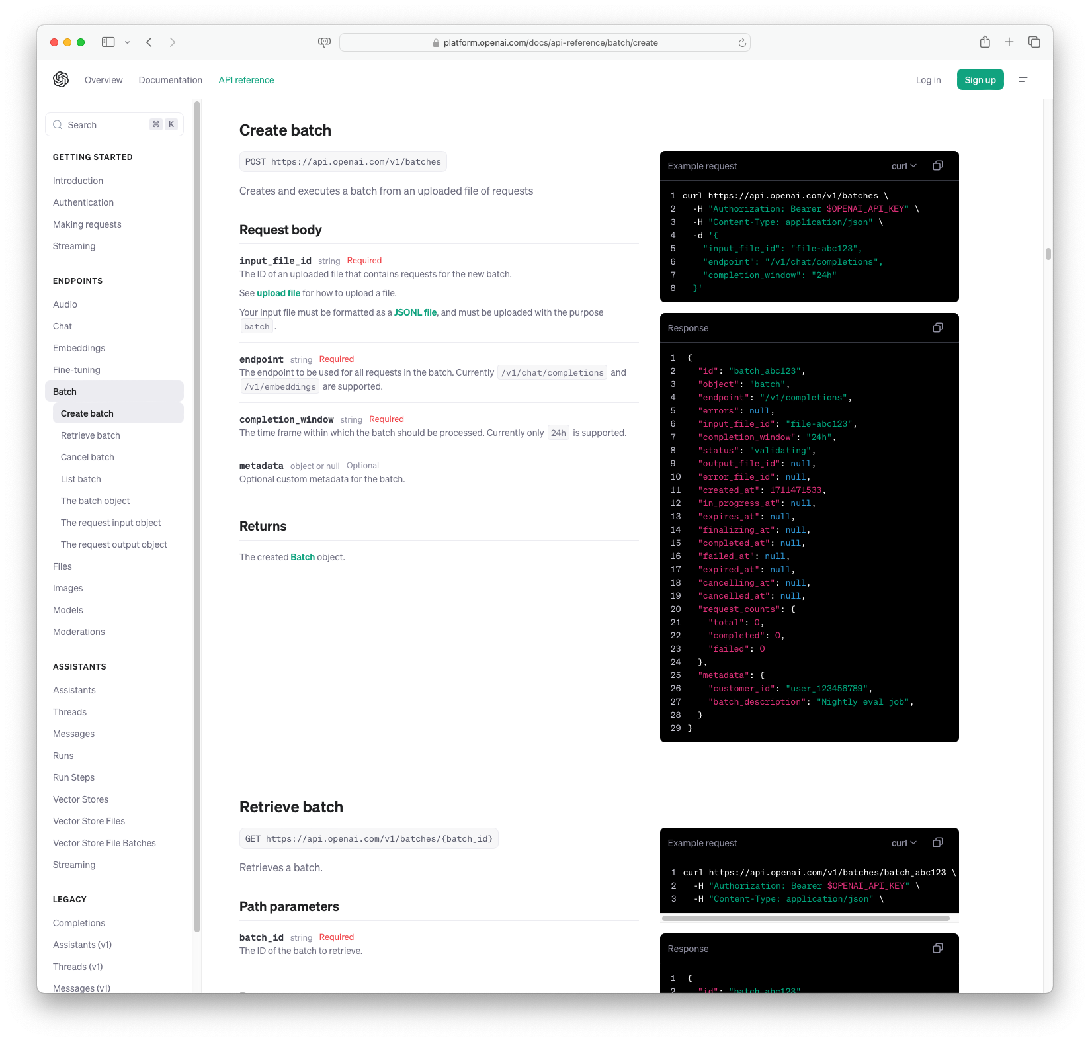This screenshot has height=1042, width=1090.
Task: Click the Create batch heading
Action: click(285, 130)
